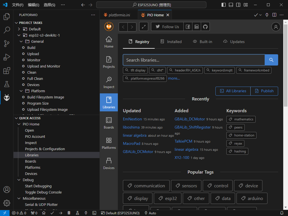Open the Manage gear in the activity bar
Image resolution: width=288 pixels, height=216 pixels.
(7, 203)
